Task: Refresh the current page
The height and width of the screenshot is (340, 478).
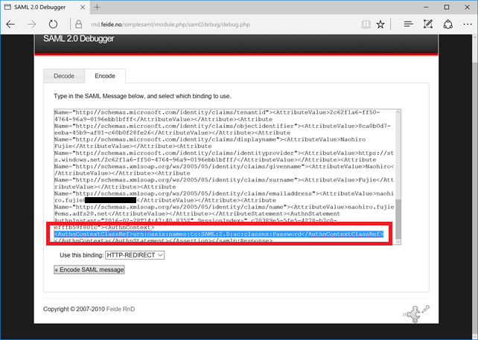Action: 53,25
